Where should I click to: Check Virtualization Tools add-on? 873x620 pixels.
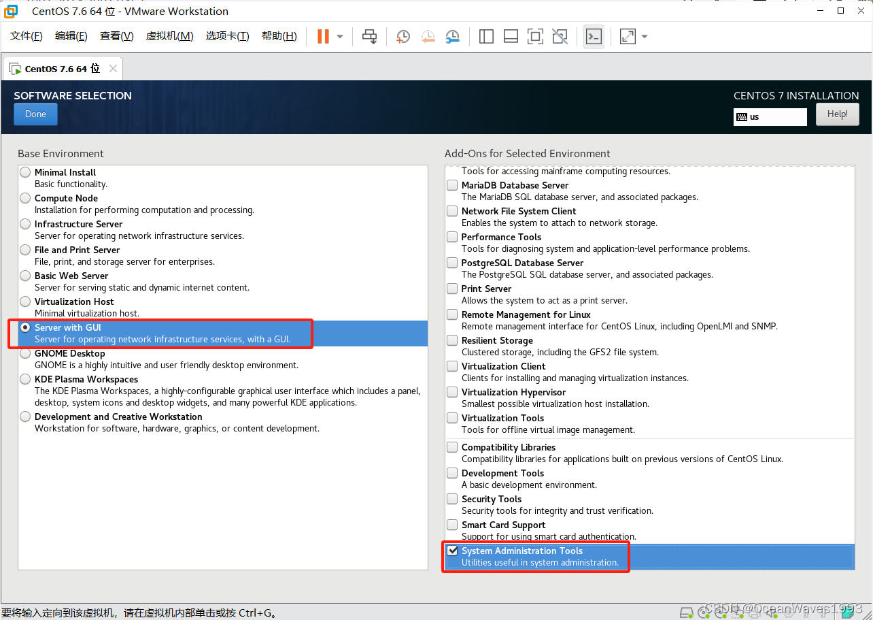pyautogui.click(x=452, y=418)
